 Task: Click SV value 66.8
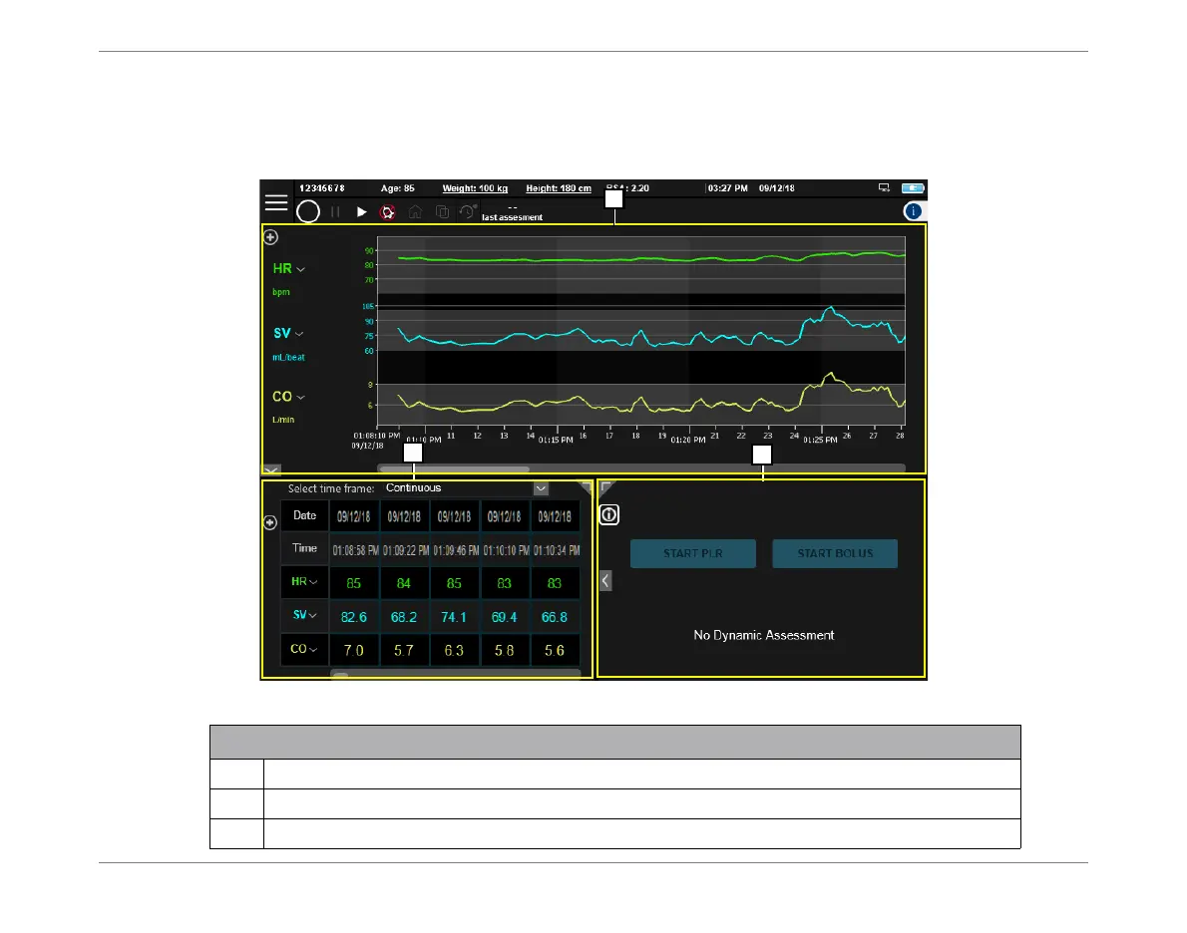555,617
